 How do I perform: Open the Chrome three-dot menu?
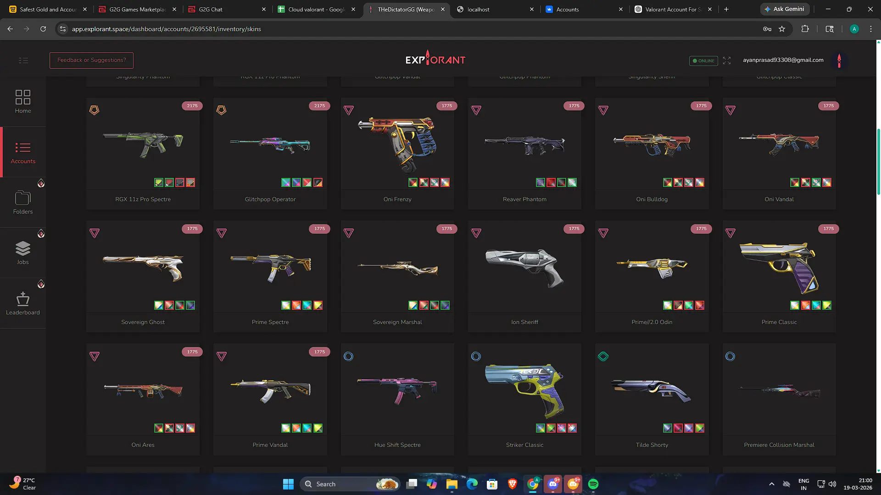(x=871, y=29)
